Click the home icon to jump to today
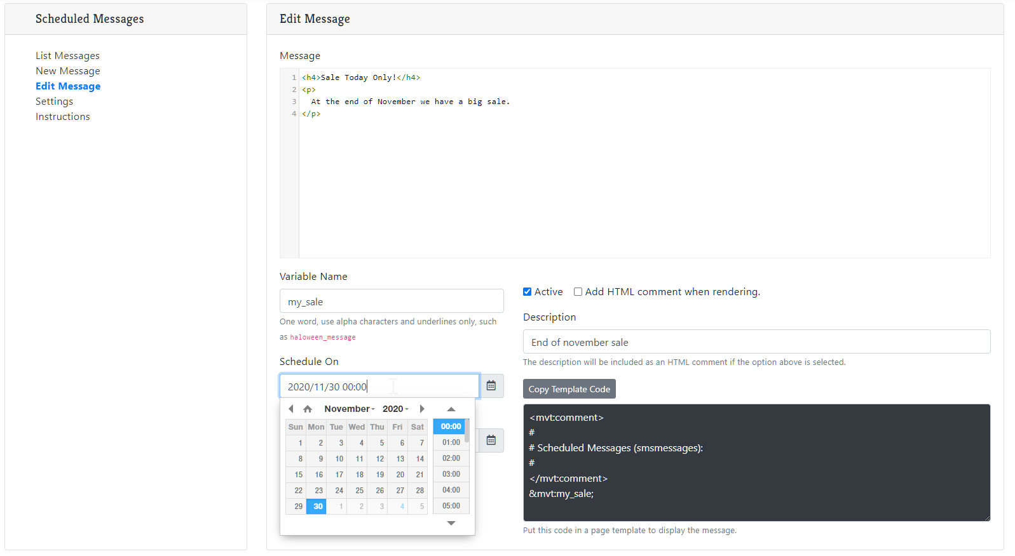Image resolution: width=1015 pixels, height=556 pixels. point(308,409)
